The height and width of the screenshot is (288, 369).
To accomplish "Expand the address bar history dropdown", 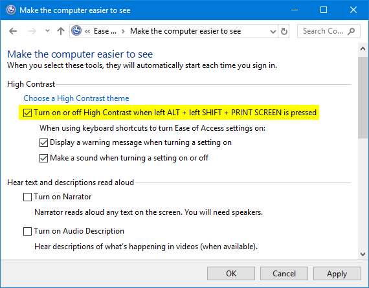I will tap(273, 31).
